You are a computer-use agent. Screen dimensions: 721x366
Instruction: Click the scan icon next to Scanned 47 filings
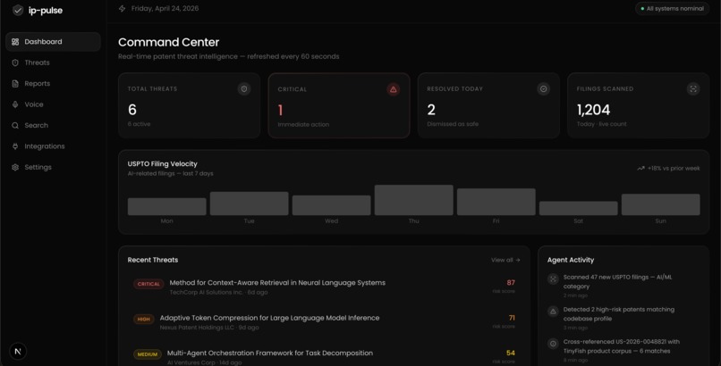click(553, 279)
